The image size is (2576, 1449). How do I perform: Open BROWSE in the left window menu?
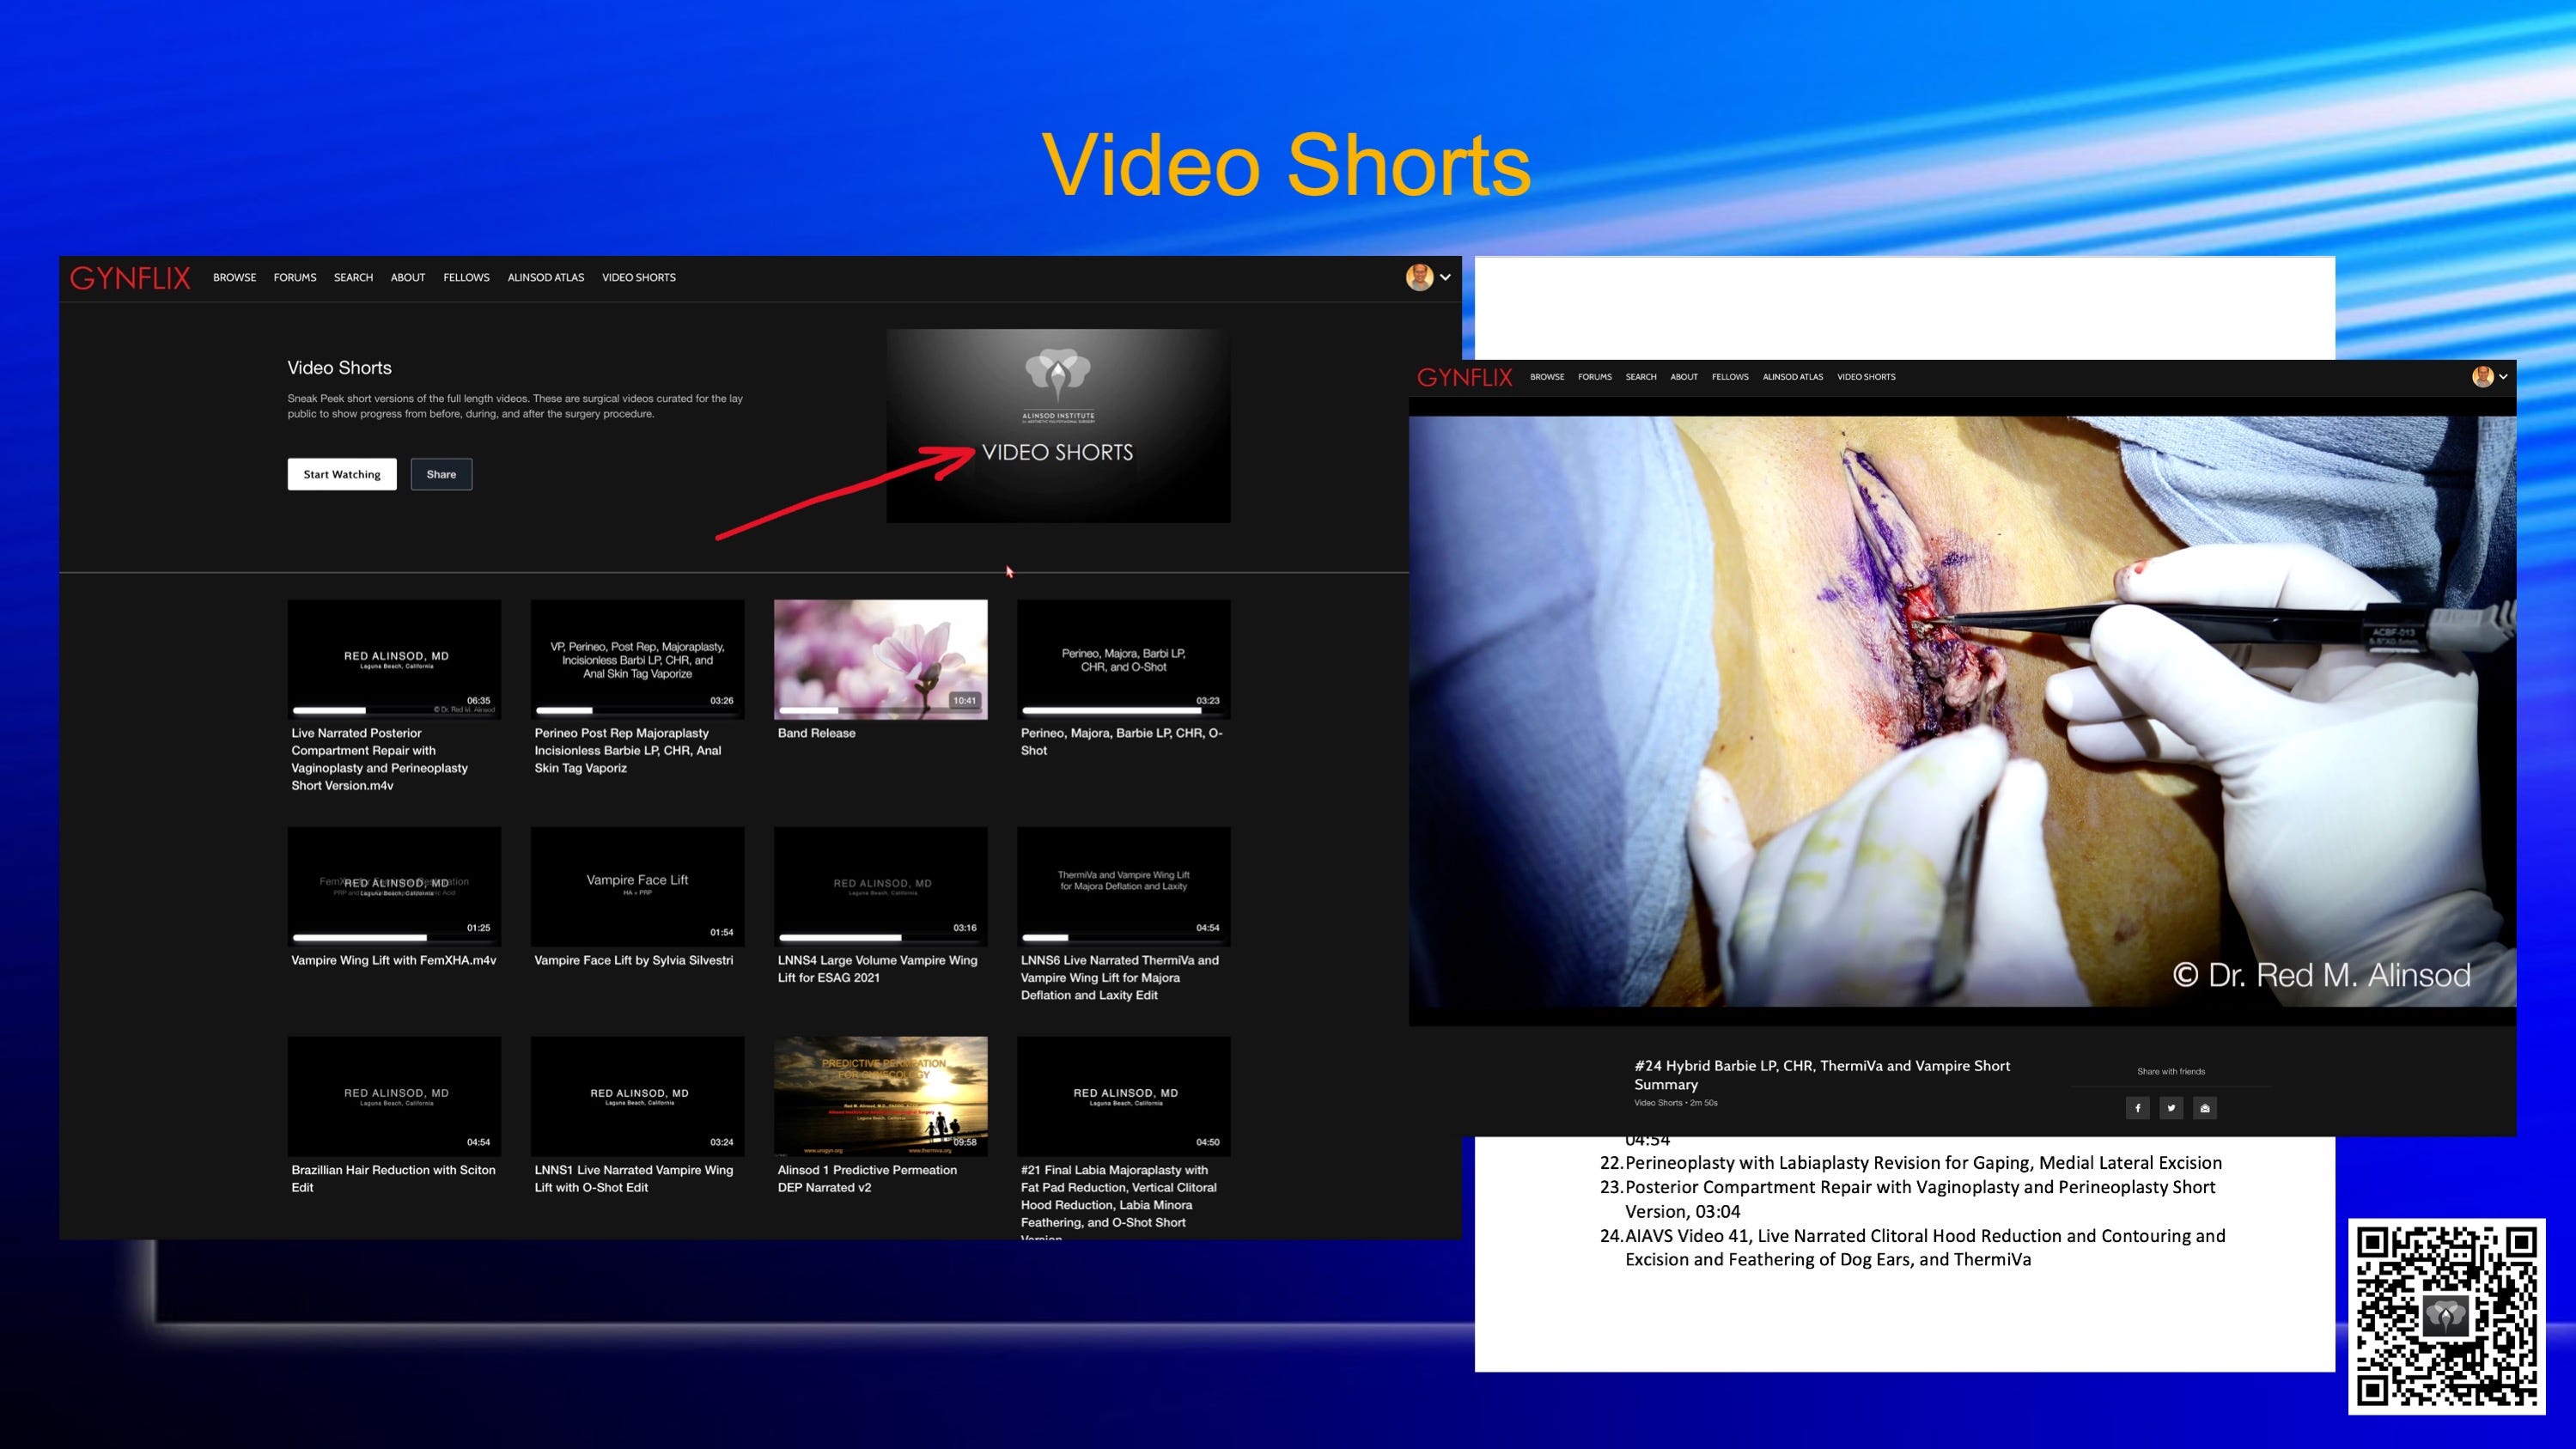point(234,277)
